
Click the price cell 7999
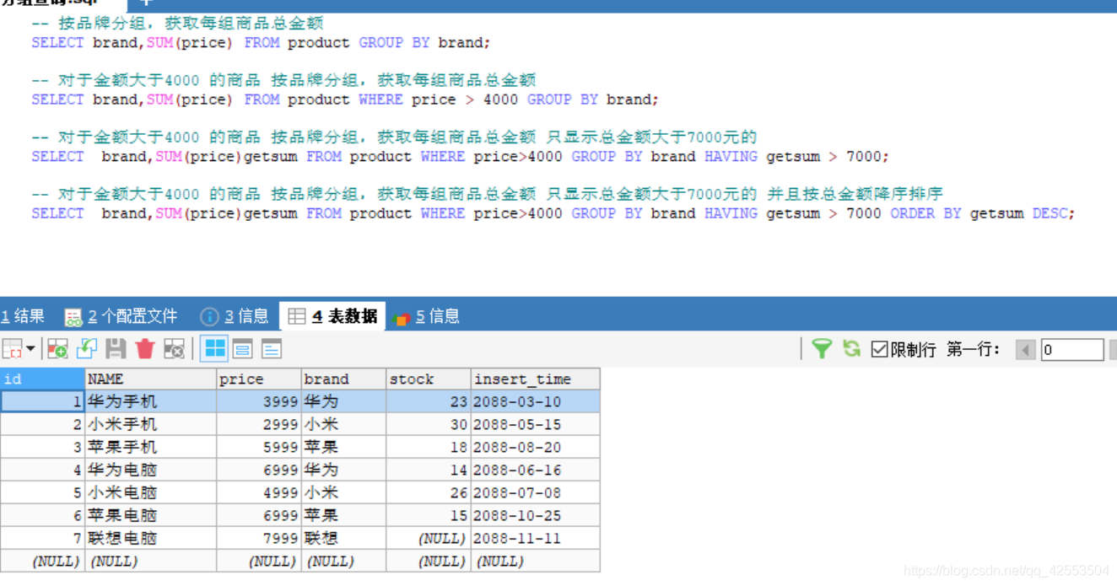click(x=259, y=539)
